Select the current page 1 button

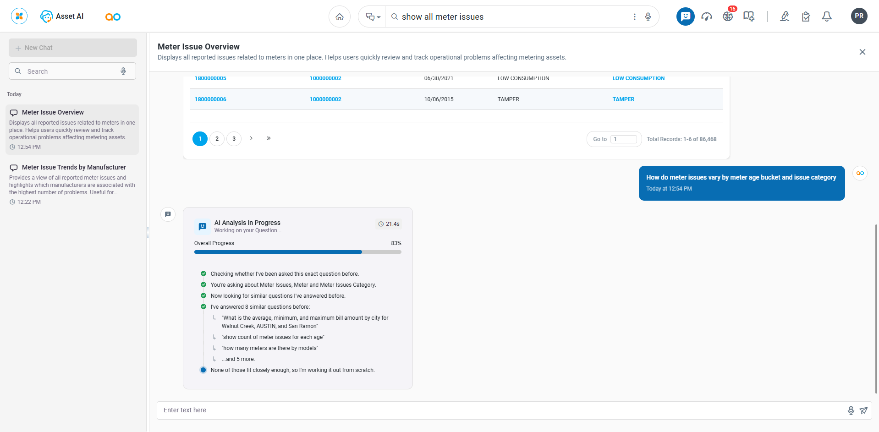point(200,139)
